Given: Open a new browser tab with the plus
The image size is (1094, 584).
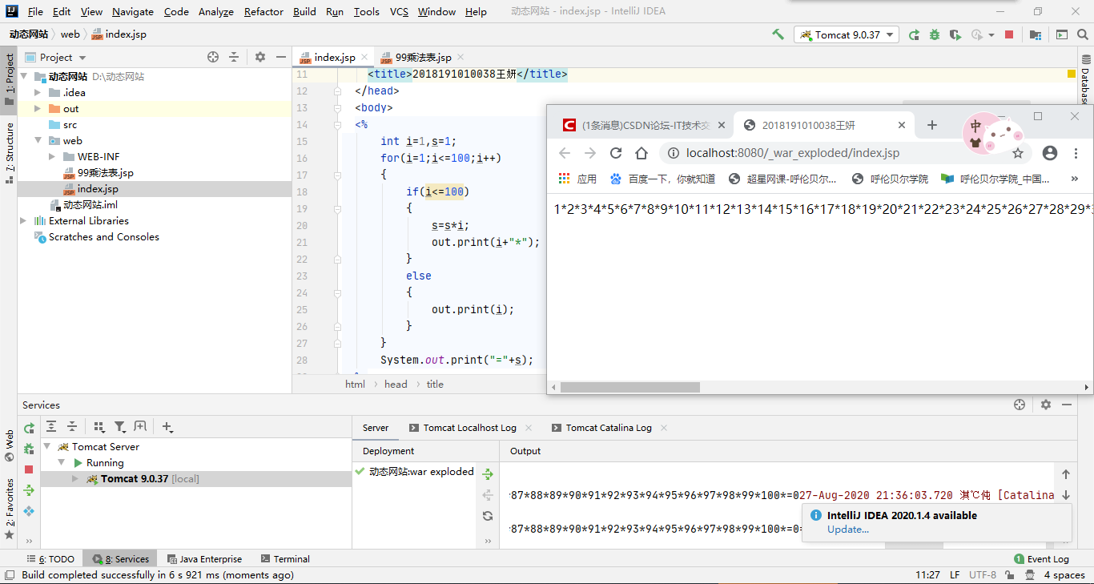Looking at the screenshot, I should [931, 125].
